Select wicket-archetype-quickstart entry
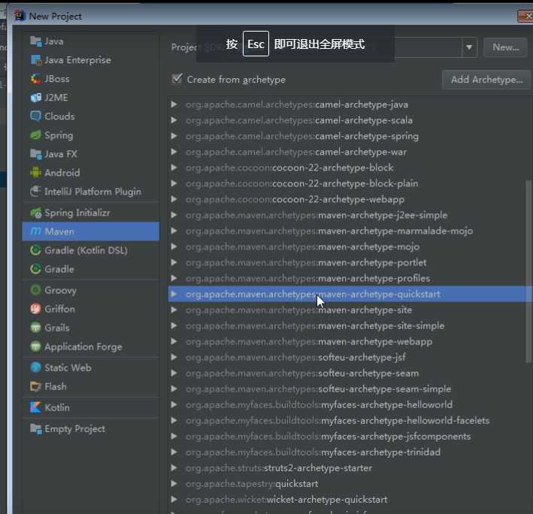The width and height of the screenshot is (533, 514). pos(286,500)
